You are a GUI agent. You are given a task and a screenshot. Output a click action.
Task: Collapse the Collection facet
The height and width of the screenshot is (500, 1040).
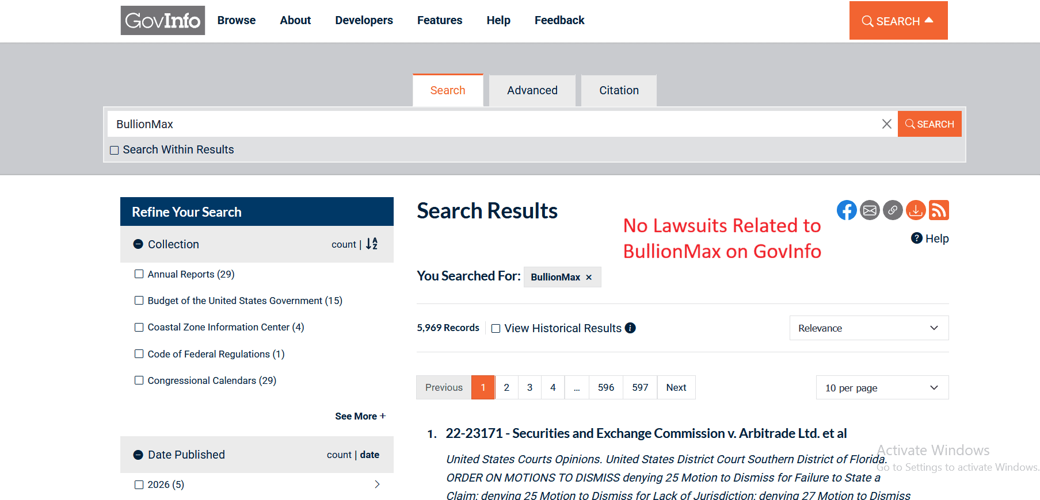coord(138,244)
